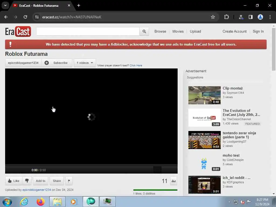Click the network tray icon
The width and height of the screenshot is (276, 207).
click(x=236, y=202)
